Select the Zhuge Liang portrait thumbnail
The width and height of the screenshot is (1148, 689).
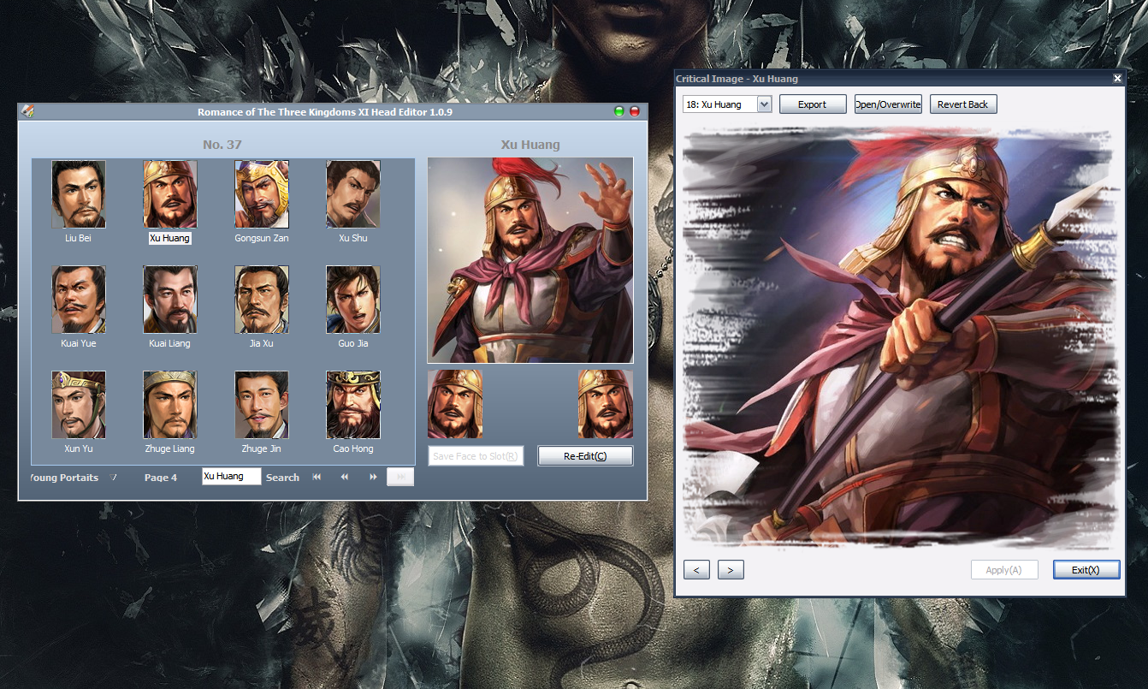point(169,405)
